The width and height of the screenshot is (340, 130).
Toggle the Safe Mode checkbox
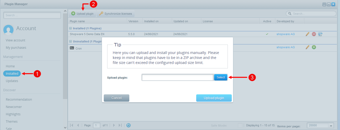click(240, 126)
